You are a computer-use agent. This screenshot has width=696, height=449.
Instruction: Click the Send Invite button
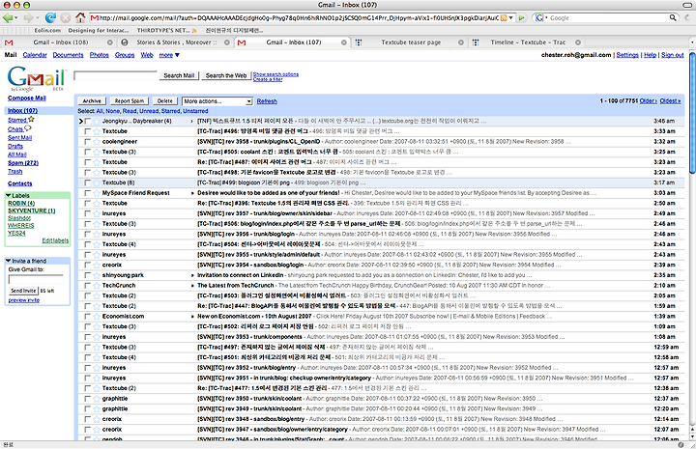23,291
